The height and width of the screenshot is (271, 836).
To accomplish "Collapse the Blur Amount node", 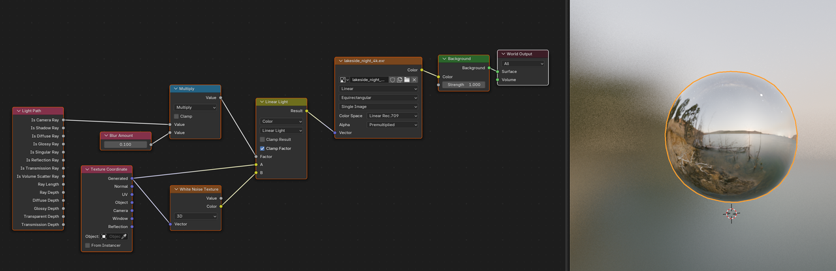I will [x=106, y=136].
